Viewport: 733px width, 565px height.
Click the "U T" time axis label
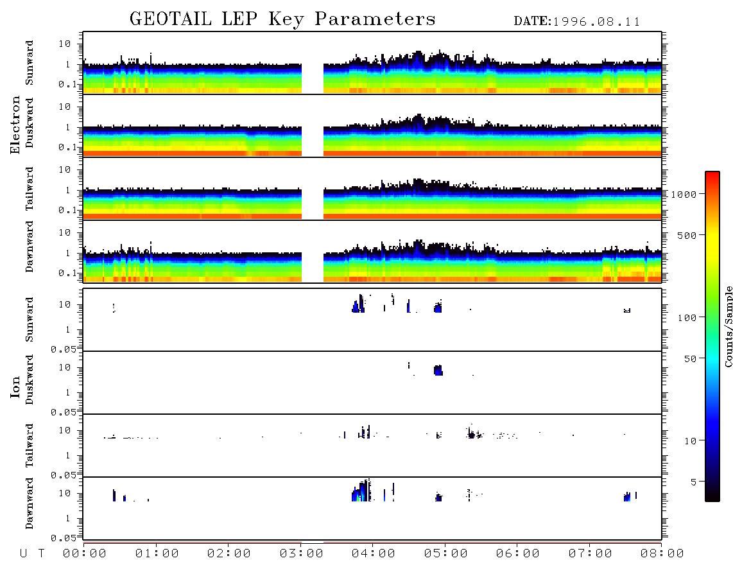tap(32, 554)
